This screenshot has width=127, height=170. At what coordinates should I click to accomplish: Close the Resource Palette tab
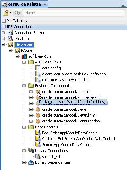tap(45, 4)
